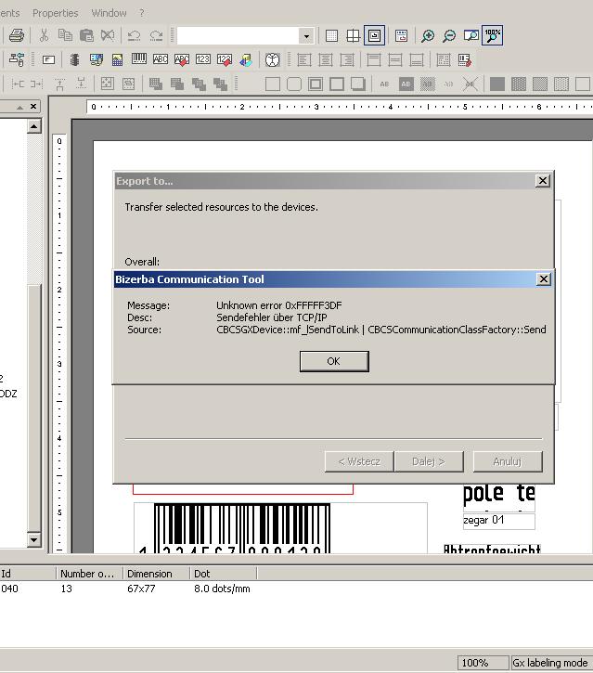
Task: Open the ? help menu
Action: (142, 13)
